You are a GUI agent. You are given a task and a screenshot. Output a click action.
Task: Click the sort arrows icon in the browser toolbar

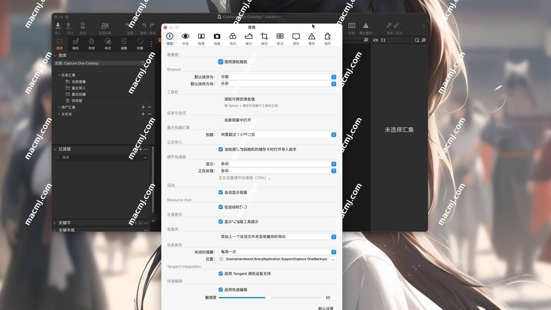pyautogui.click(x=383, y=40)
